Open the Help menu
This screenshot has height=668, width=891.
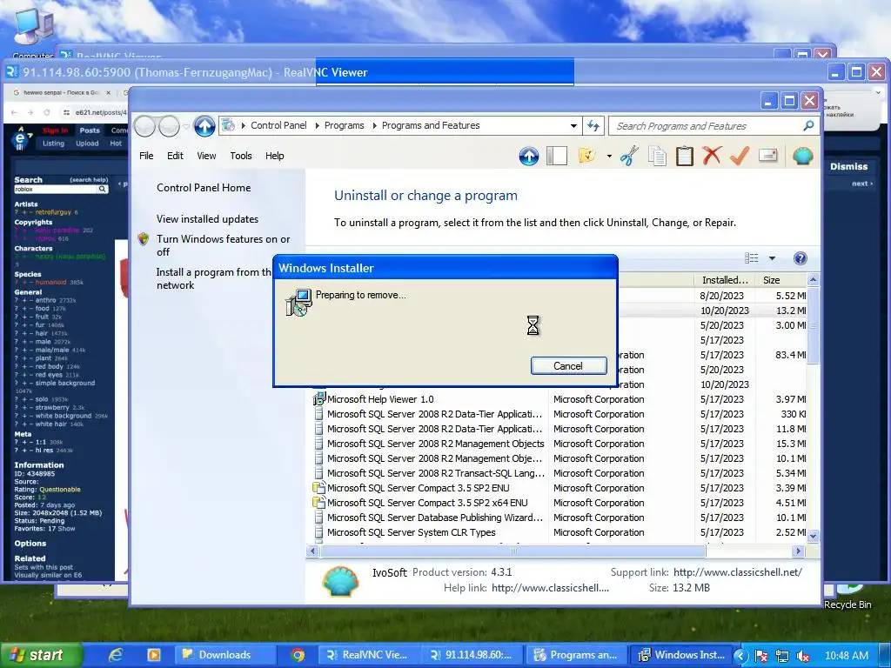coord(274,156)
